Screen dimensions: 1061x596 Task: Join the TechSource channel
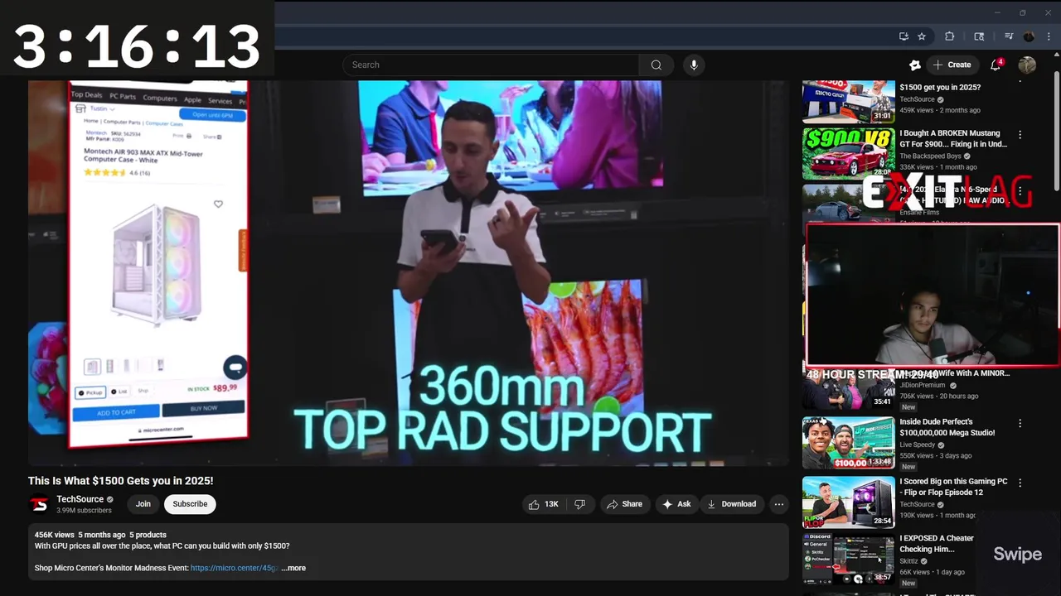[x=143, y=504]
